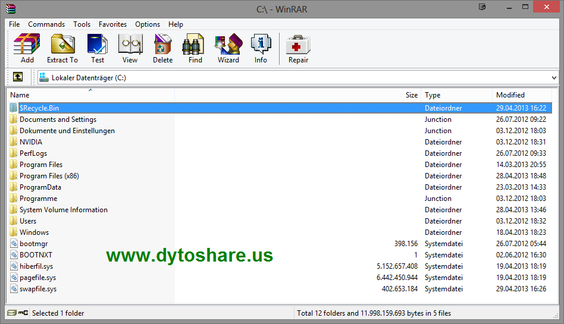Sort the list by Type column
This screenshot has width=564, height=324.
(456, 95)
